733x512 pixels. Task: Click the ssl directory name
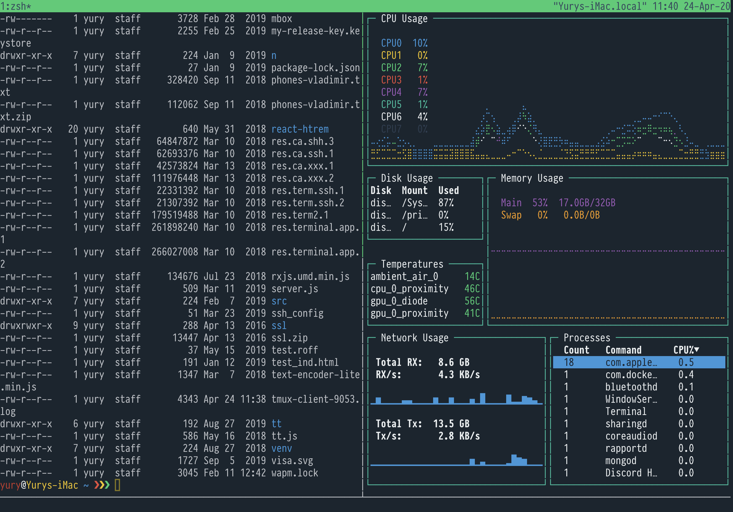point(279,326)
